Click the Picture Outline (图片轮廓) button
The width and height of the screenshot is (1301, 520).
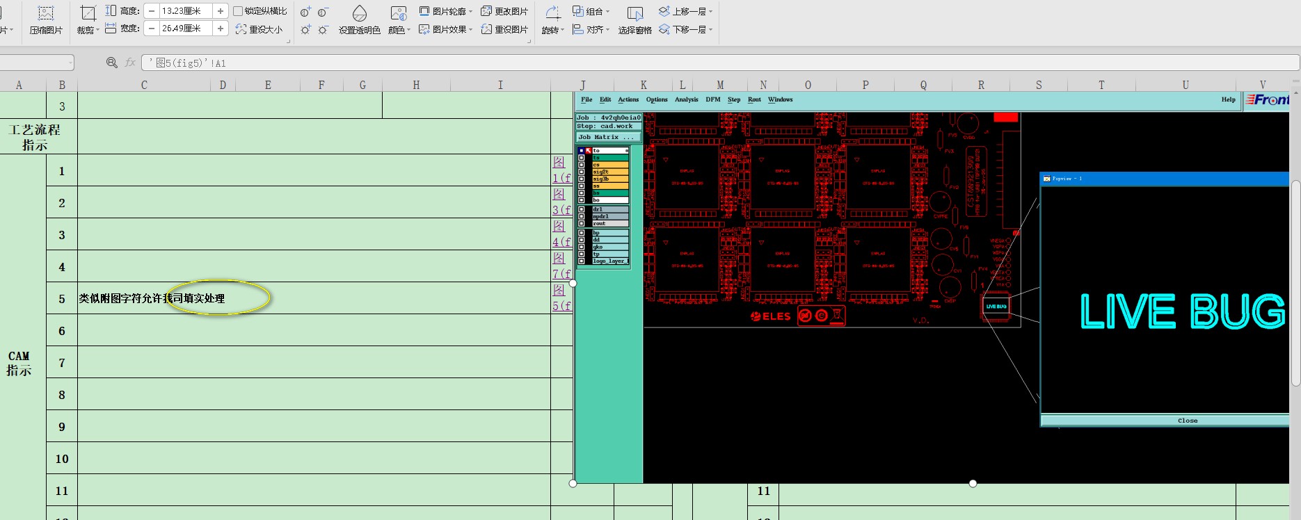442,11
